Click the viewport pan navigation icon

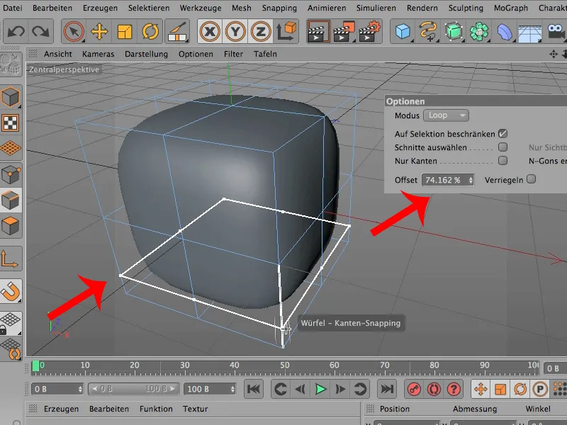click(554, 55)
